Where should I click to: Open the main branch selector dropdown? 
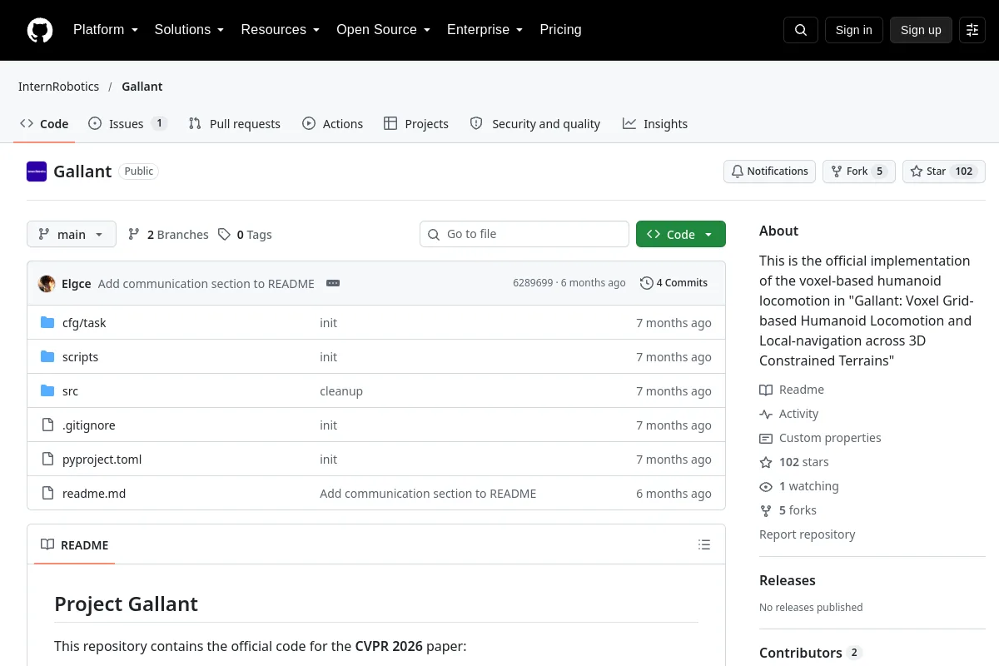click(72, 235)
